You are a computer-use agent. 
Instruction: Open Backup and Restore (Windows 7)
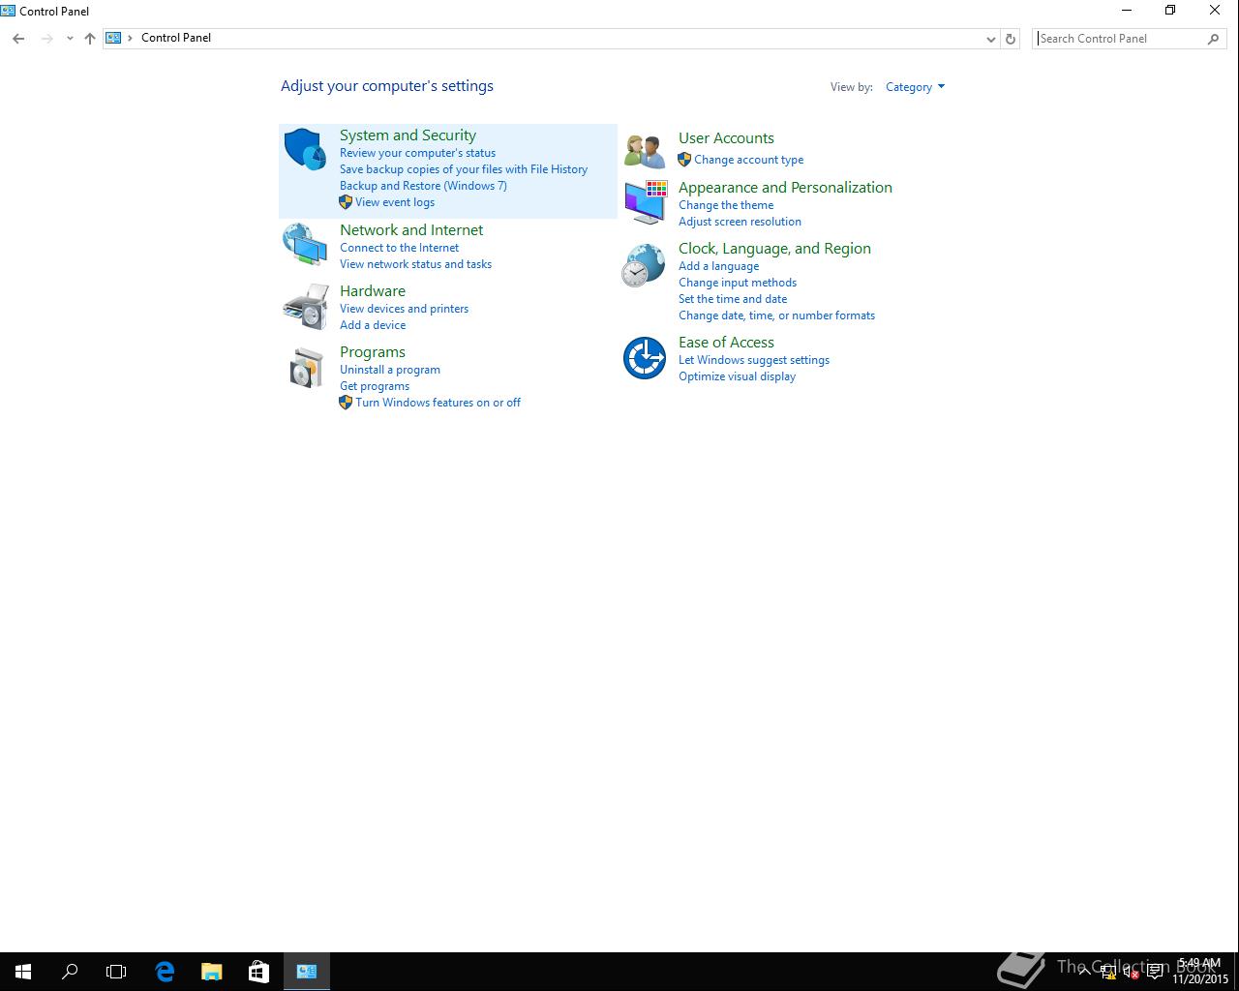coord(423,186)
